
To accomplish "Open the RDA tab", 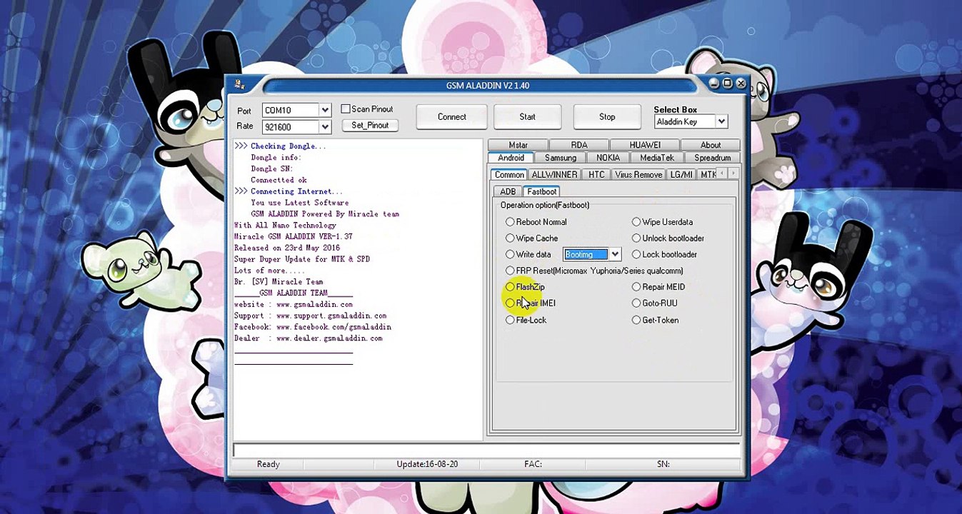I will [579, 145].
